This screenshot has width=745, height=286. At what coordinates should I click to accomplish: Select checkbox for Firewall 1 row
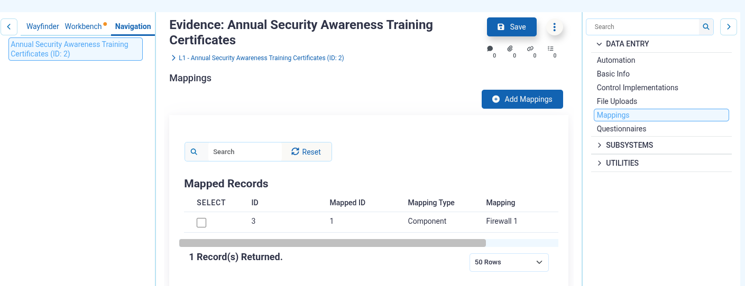click(x=201, y=223)
